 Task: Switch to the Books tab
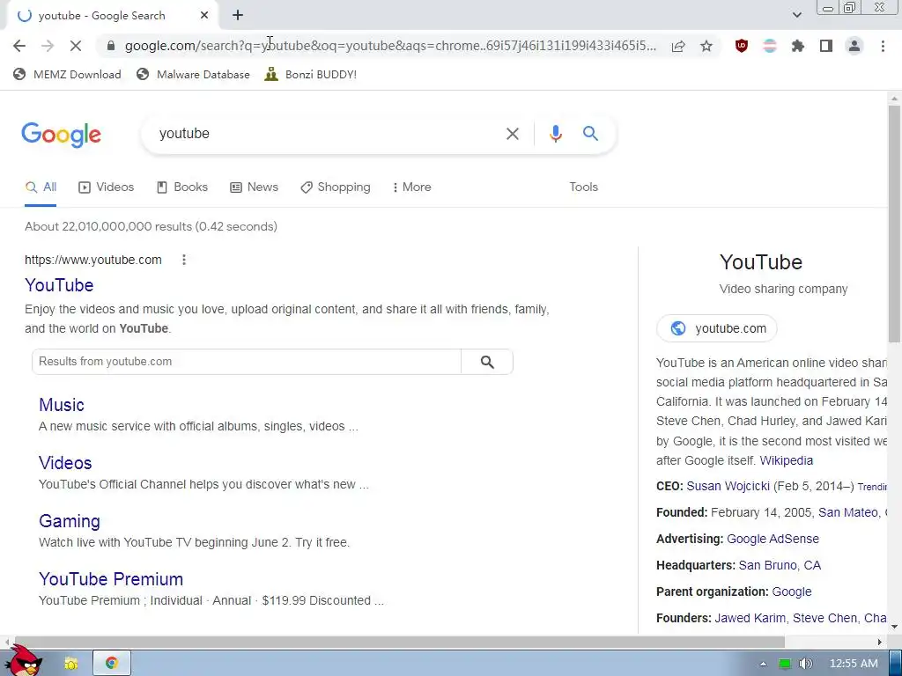[182, 187]
